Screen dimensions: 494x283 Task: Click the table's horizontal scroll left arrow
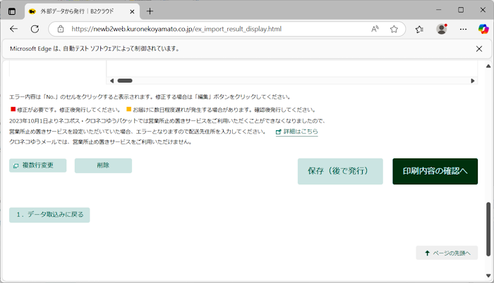(x=112, y=81)
